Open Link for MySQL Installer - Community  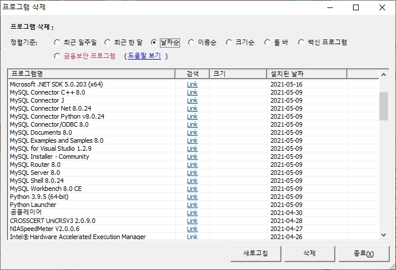pos(192,156)
